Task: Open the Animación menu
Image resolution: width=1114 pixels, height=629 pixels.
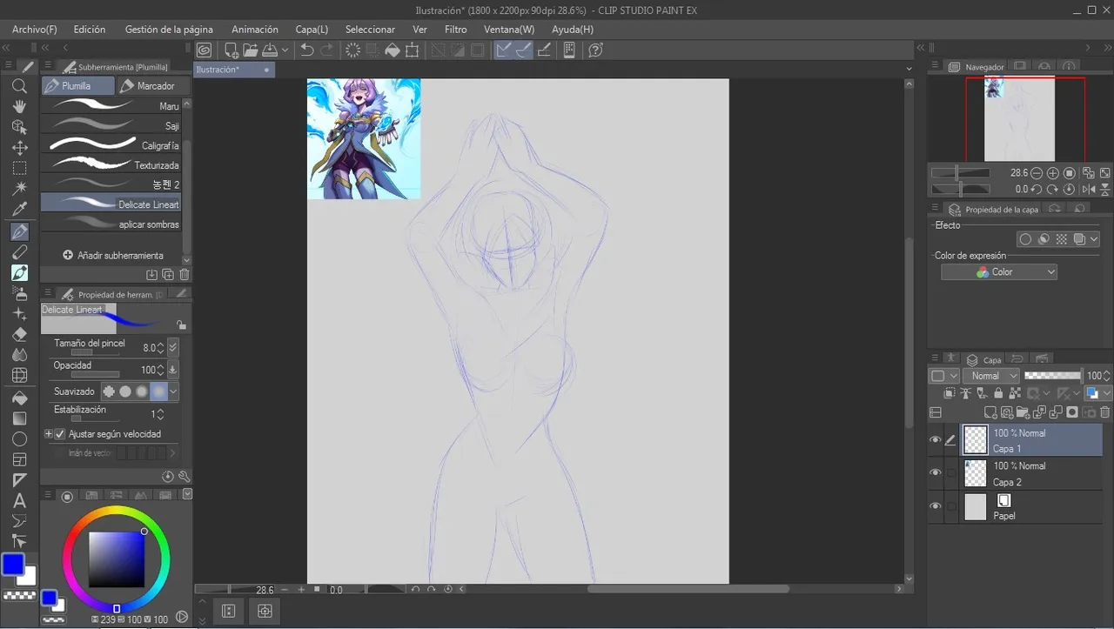Action: coord(255,30)
